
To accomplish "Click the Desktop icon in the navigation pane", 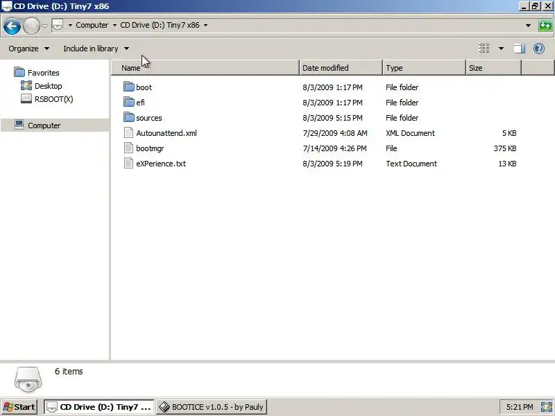I will click(x=26, y=85).
